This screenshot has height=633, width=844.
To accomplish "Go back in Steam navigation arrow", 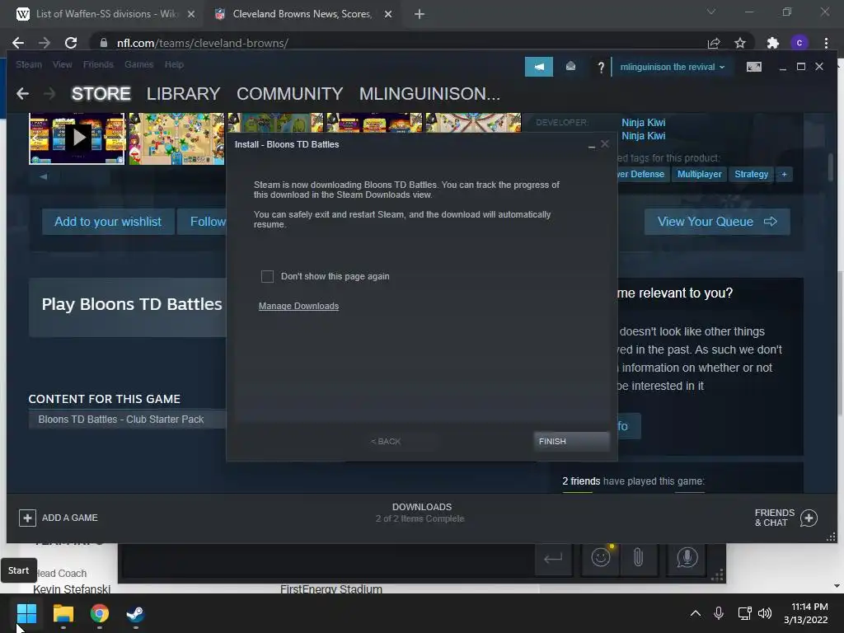I will [22, 94].
